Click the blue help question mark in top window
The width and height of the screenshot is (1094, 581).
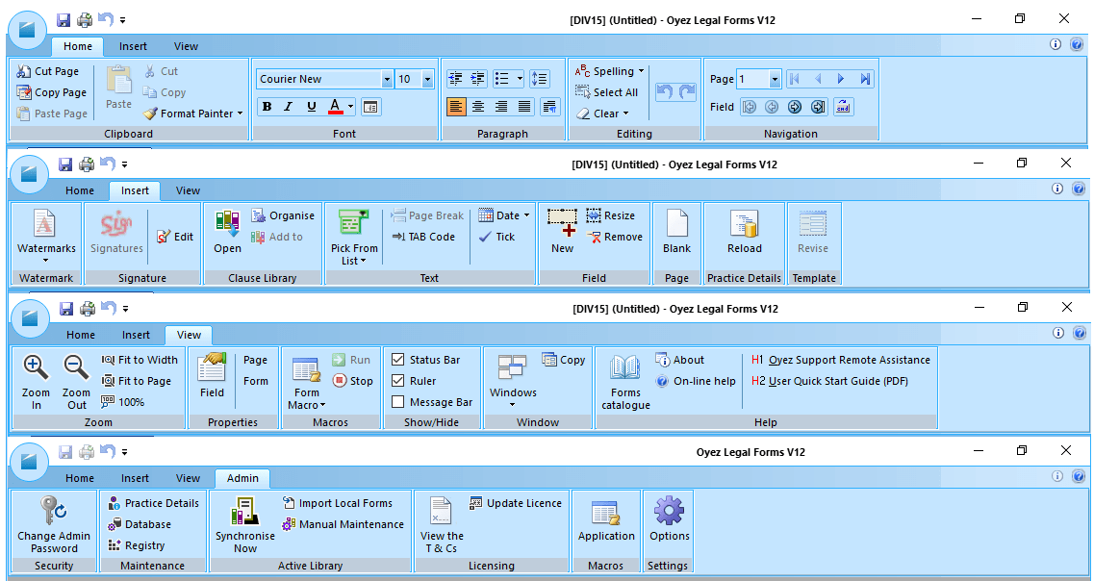(1077, 44)
